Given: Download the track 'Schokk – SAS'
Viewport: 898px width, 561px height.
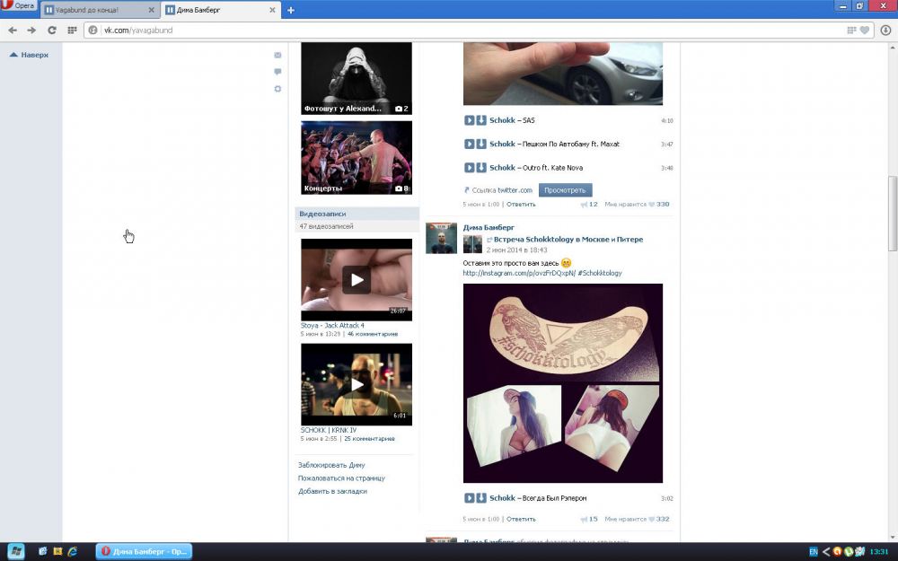Looking at the screenshot, I should pos(481,120).
